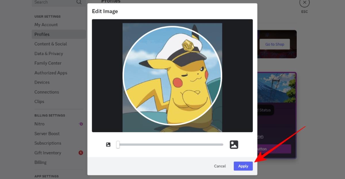Screen dimensions: 345x179
Task: Click the Go to Shop button
Action: pyautogui.click(x=274, y=44)
